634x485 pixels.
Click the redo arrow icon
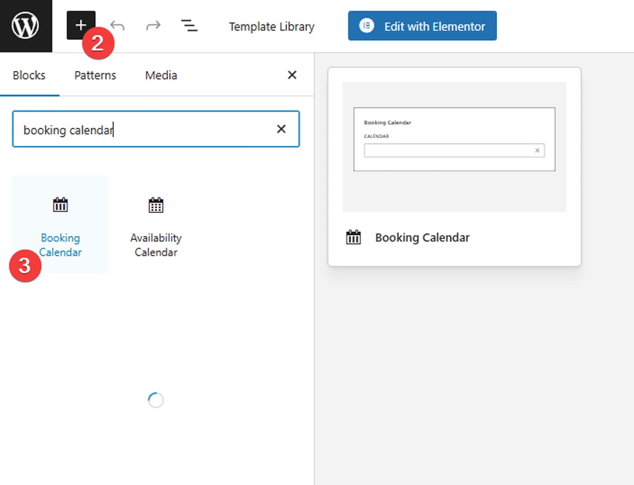153,26
